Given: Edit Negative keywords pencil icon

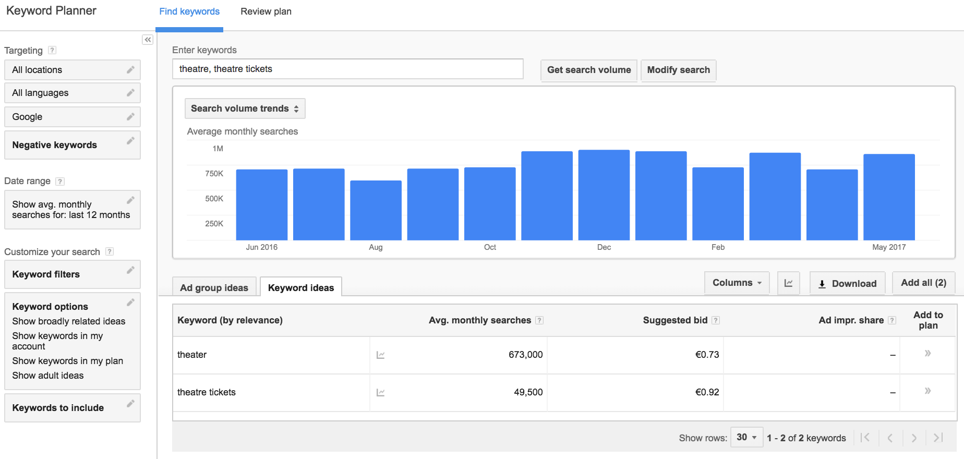Looking at the screenshot, I should point(130,140).
